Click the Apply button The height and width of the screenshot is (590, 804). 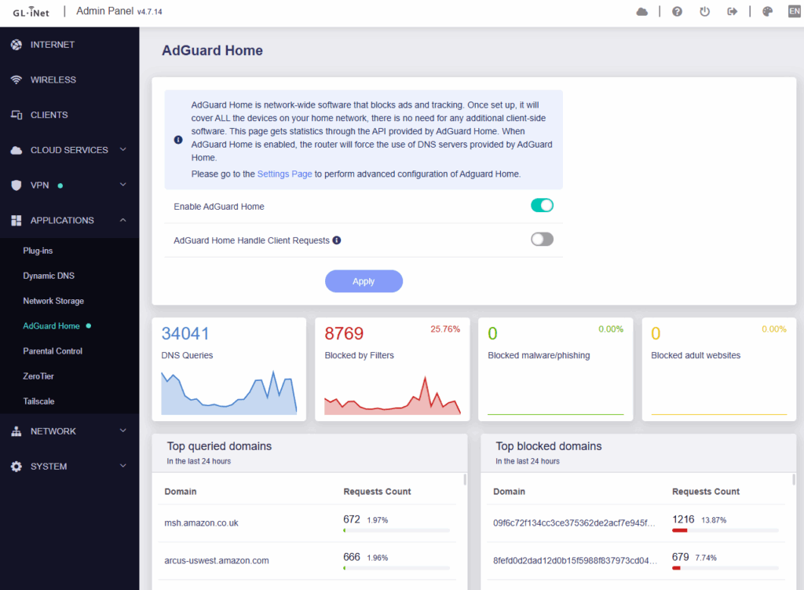tap(364, 281)
